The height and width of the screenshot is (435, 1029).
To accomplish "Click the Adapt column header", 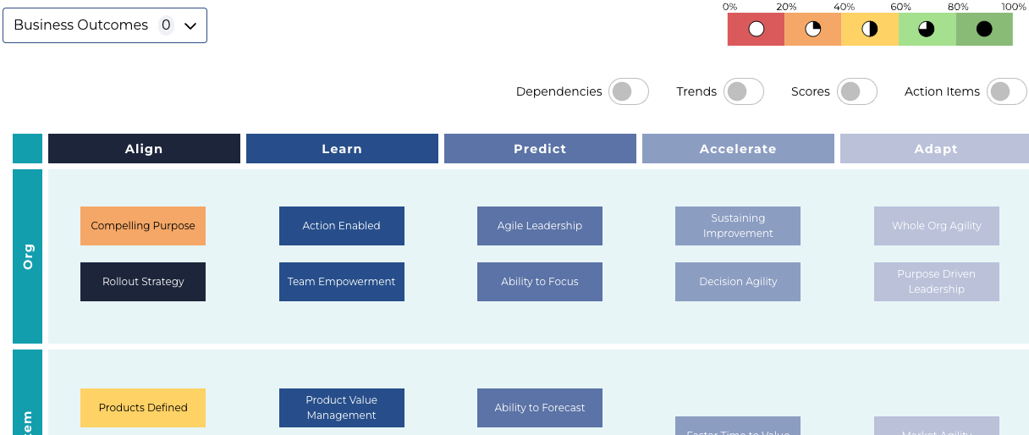I will tap(936, 149).
